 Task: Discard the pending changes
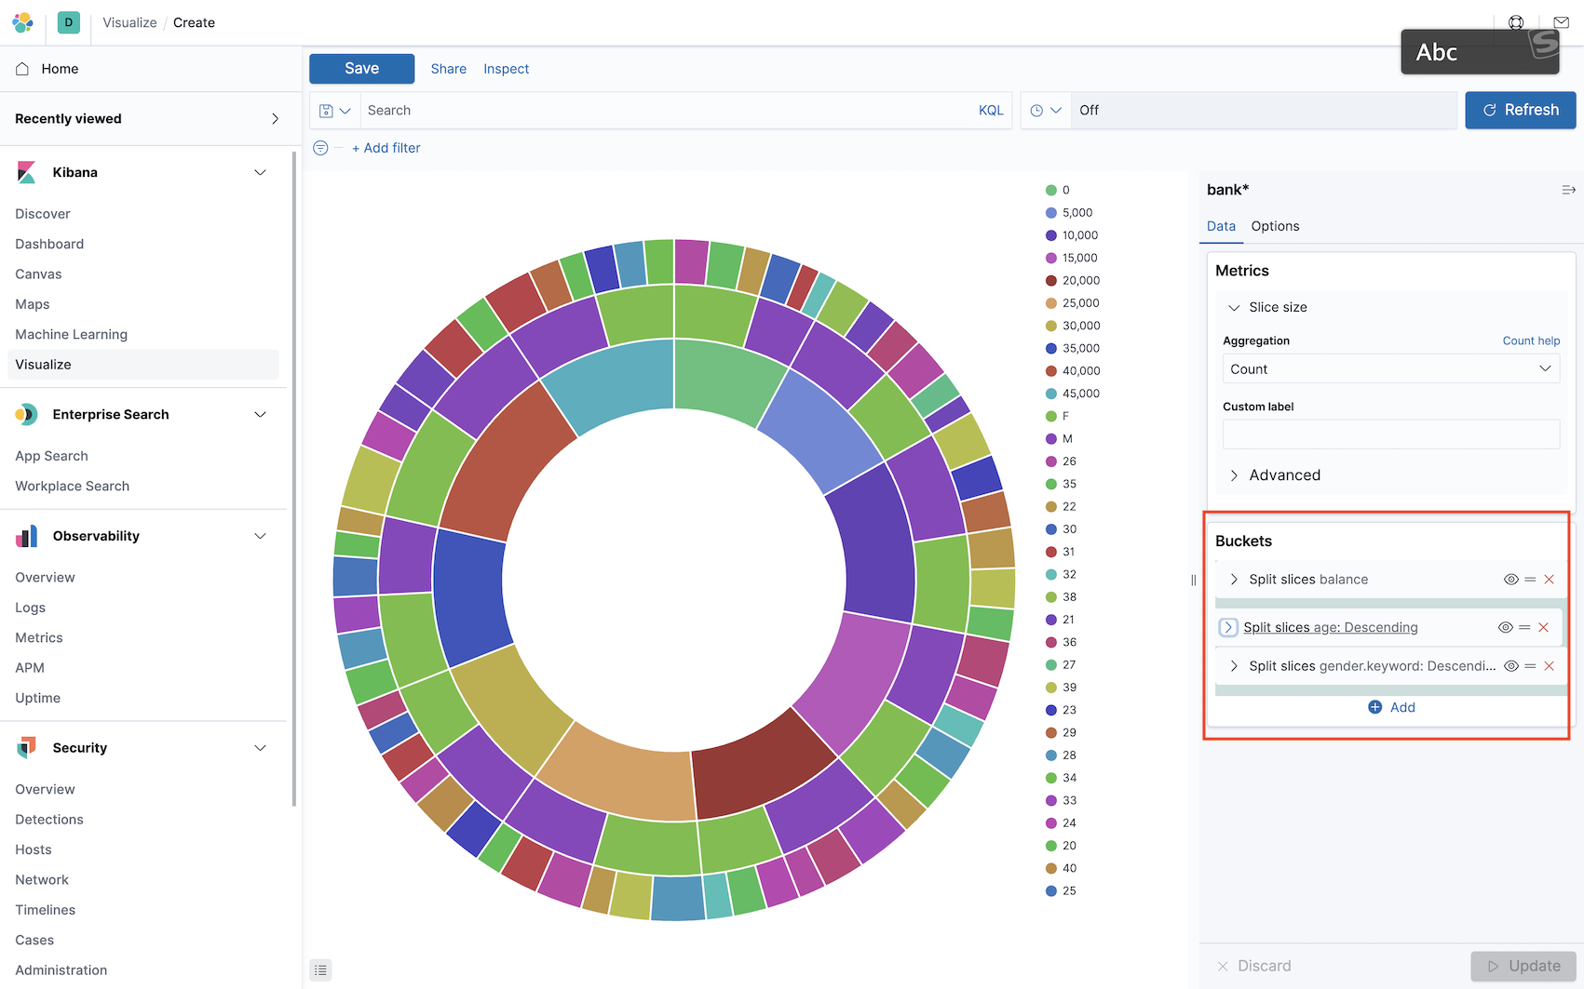pos(1254,966)
